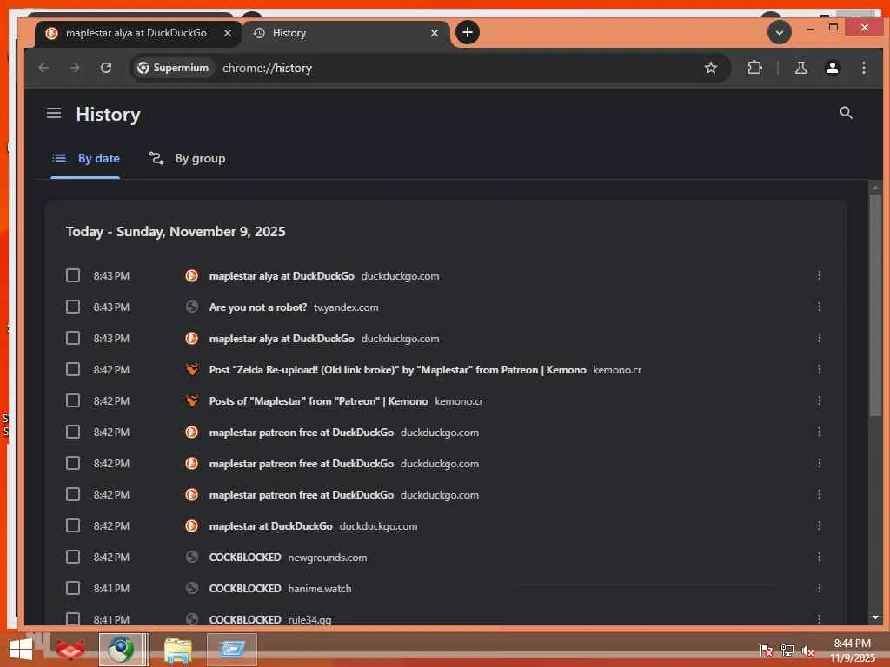Open the profile avatar menu
The height and width of the screenshot is (667, 890).
(833, 68)
